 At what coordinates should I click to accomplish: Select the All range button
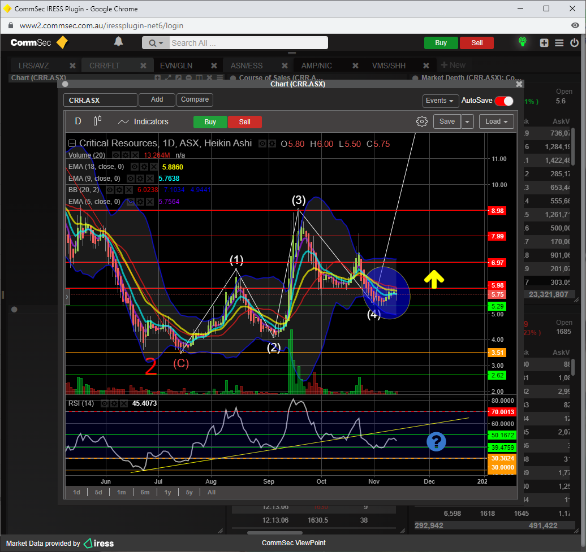tap(212, 492)
